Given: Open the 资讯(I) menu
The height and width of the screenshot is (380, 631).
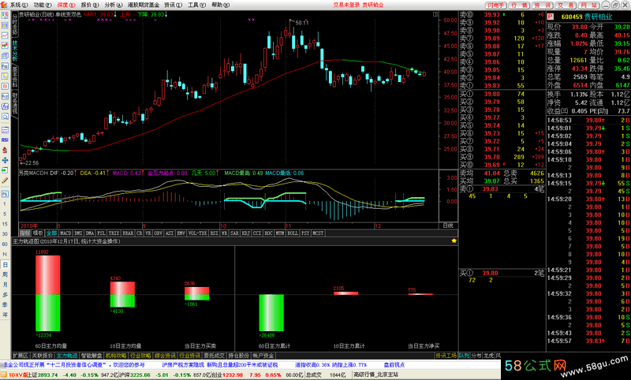Looking at the screenshot, I should (173, 5).
